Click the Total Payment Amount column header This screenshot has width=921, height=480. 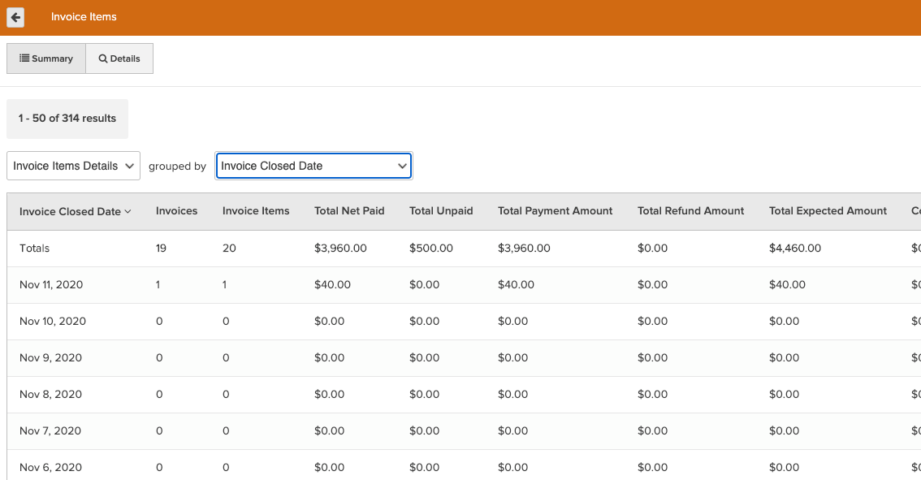coord(555,210)
